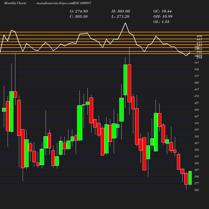
Task: Select the open value "O: 274.80"
Action: [79, 11]
